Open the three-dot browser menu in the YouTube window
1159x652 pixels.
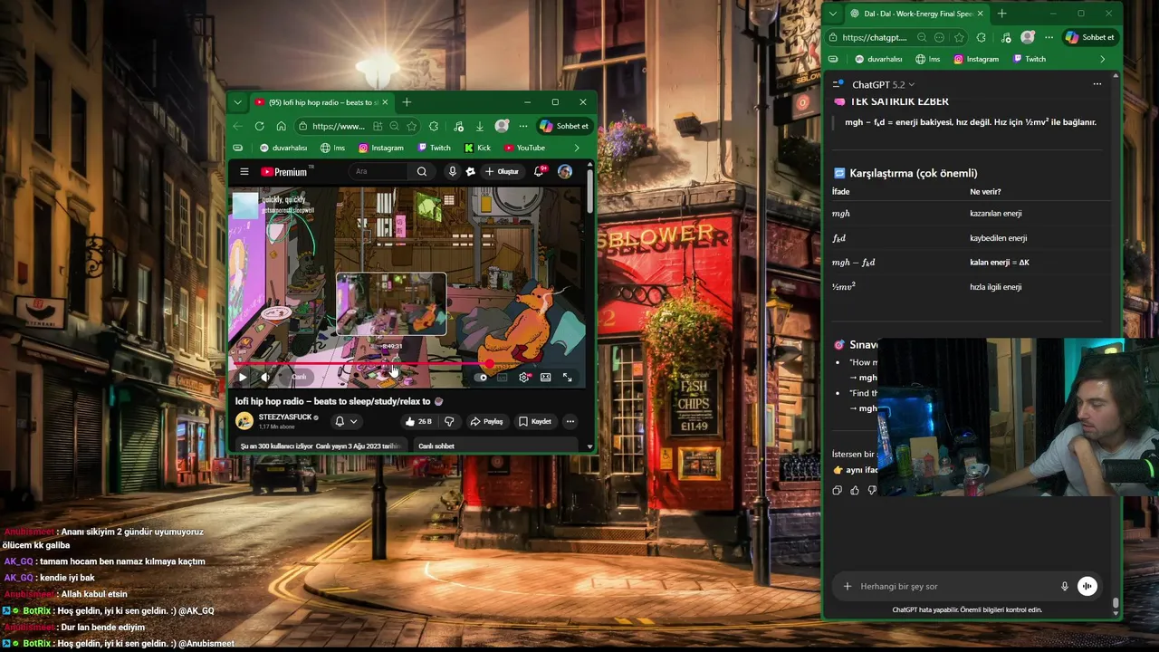pos(523,126)
